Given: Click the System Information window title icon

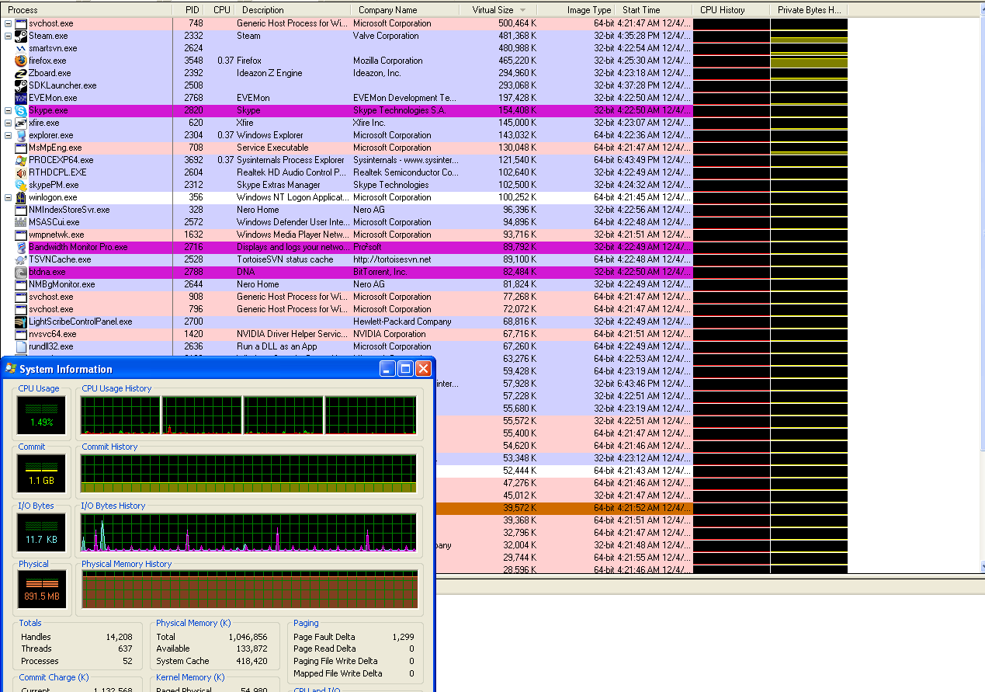Looking at the screenshot, I should 11,368.
